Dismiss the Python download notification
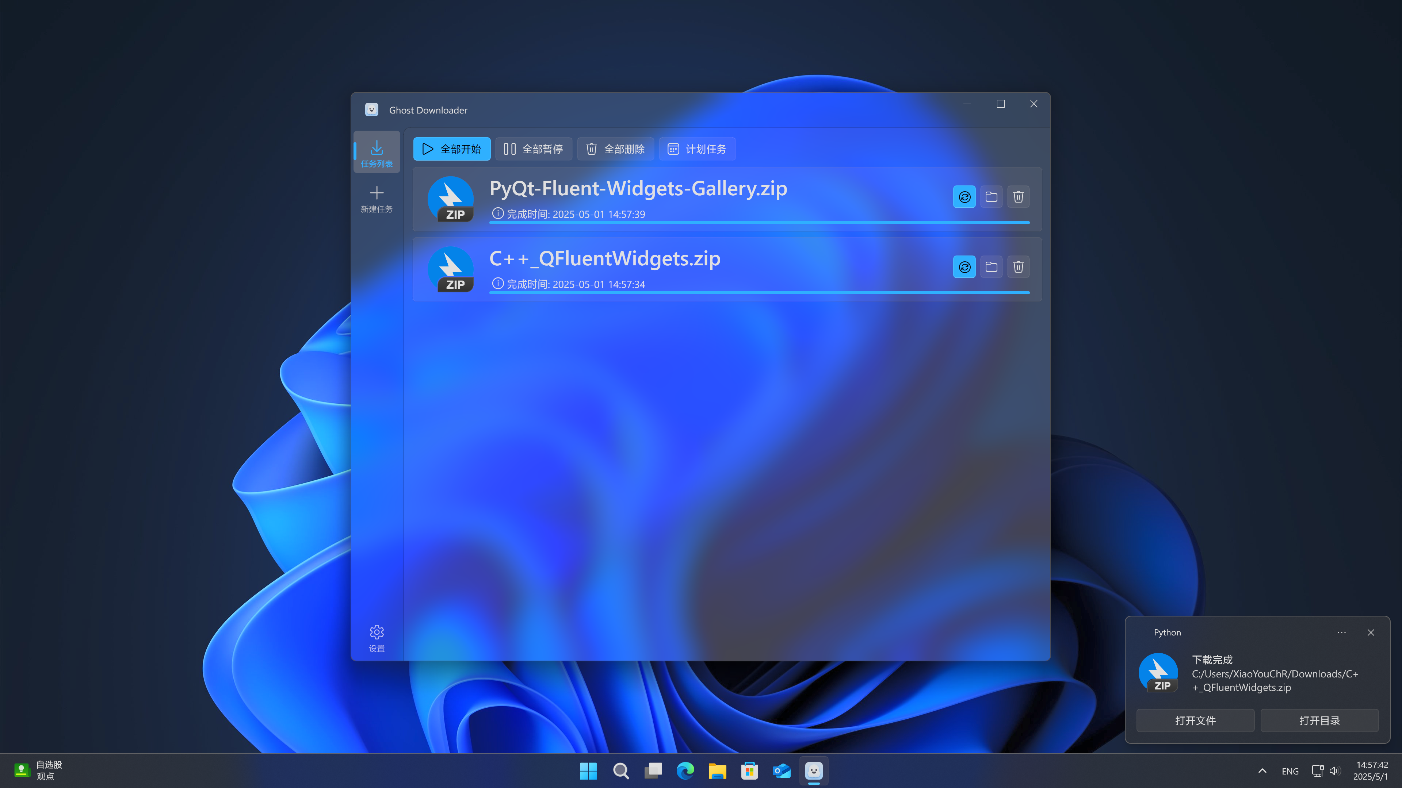 1371,633
